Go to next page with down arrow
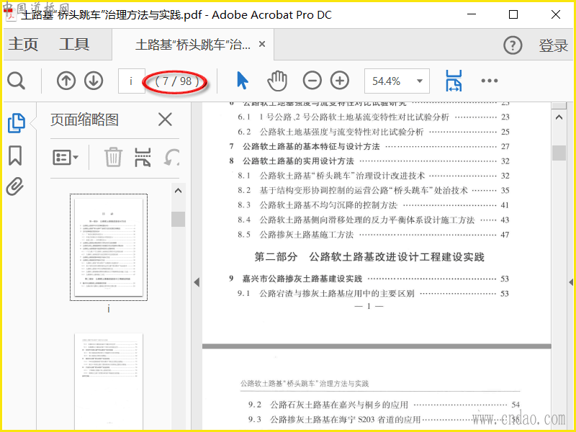Viewport: 576px width, 432px height. pyautogui.click(x=94, y=81)
